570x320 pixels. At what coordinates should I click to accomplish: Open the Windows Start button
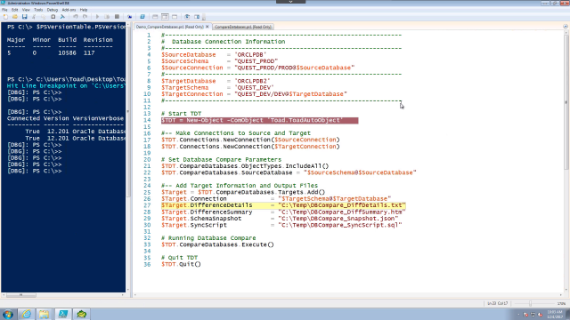[8, 314]
